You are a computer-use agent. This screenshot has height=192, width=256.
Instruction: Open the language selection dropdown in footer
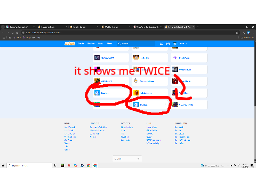pos(127,158)
